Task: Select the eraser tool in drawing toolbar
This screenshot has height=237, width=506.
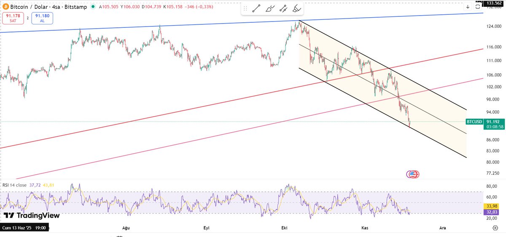Action: [x=297, y=8]
